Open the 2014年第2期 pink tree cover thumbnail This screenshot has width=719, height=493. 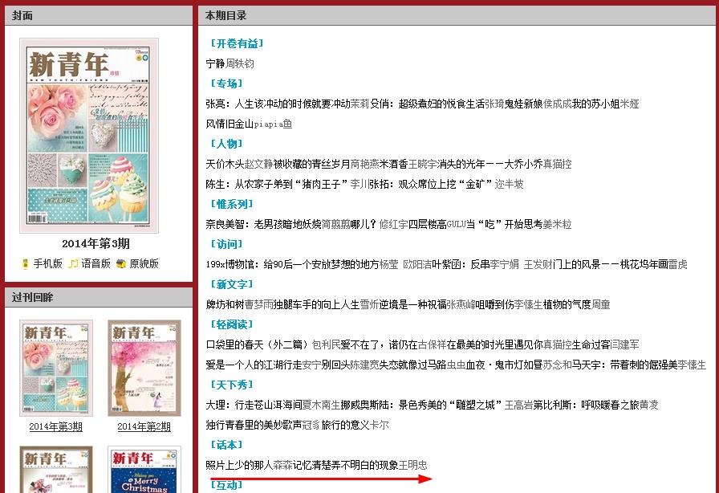tap(144, 368)
